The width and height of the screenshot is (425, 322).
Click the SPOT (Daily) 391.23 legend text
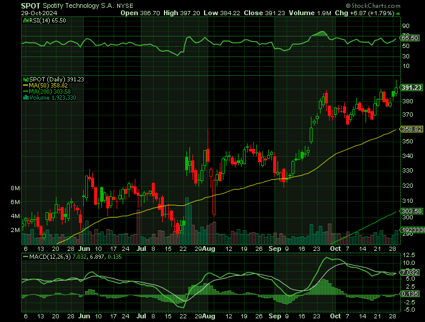[56, 80]
